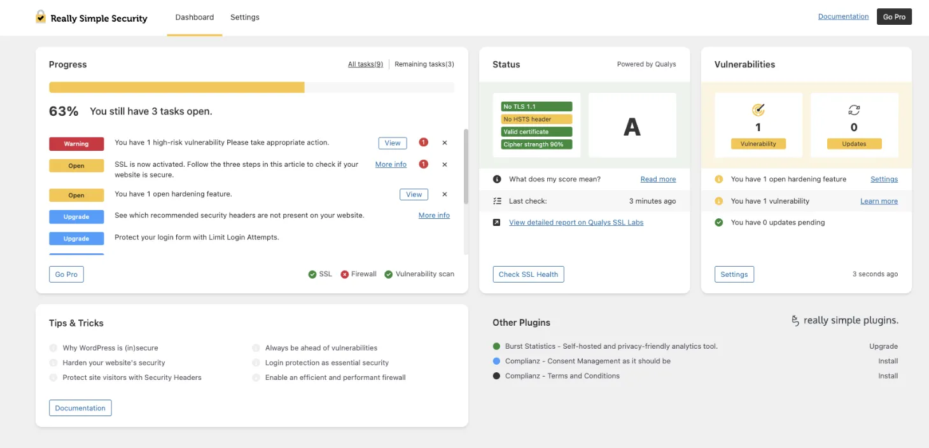The height and width of the screenshot is (448, 929).
Task: Open tip Harden your website's security
Action: click(x=114, y=363)
